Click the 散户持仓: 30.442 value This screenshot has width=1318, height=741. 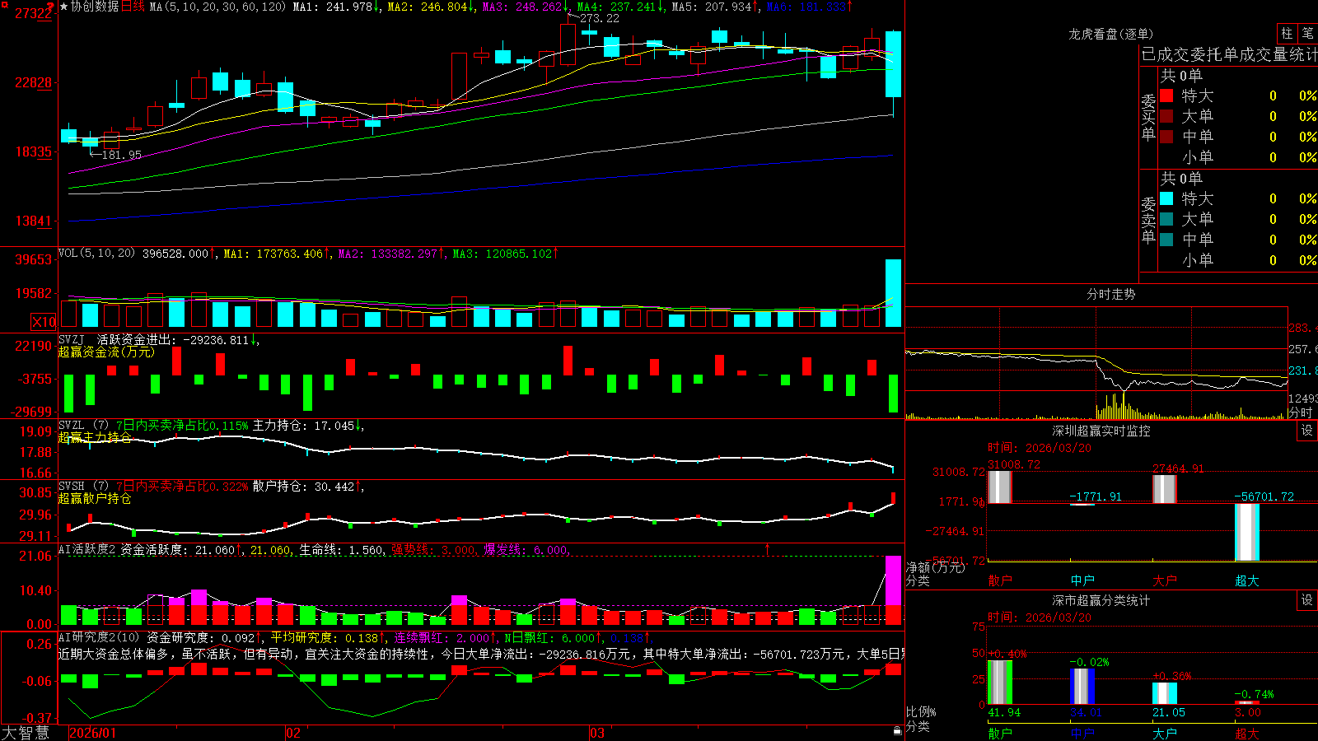(303, 487)
